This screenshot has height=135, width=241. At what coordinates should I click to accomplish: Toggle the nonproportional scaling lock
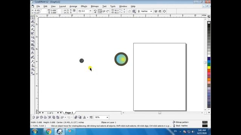[x=74, y=10]
